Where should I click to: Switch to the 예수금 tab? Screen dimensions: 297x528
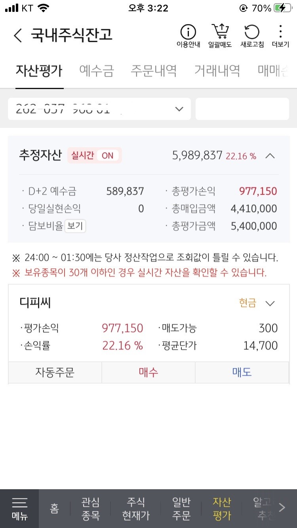[97, 71]
